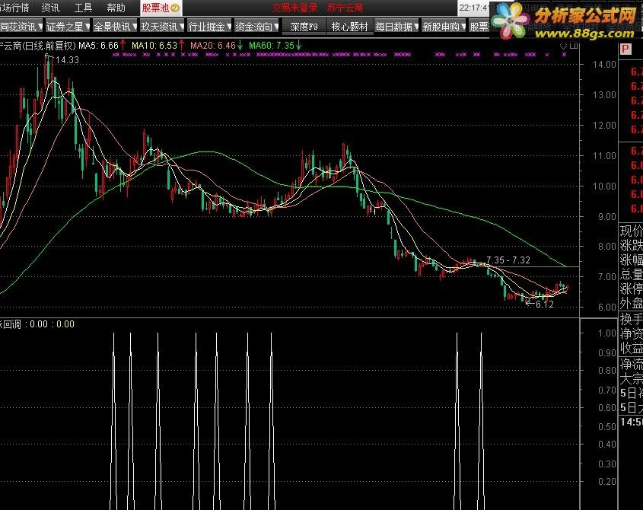Expand the 全景快讯 dropdown
This screenshot has width=643, height=510.
tap(115, 27)
